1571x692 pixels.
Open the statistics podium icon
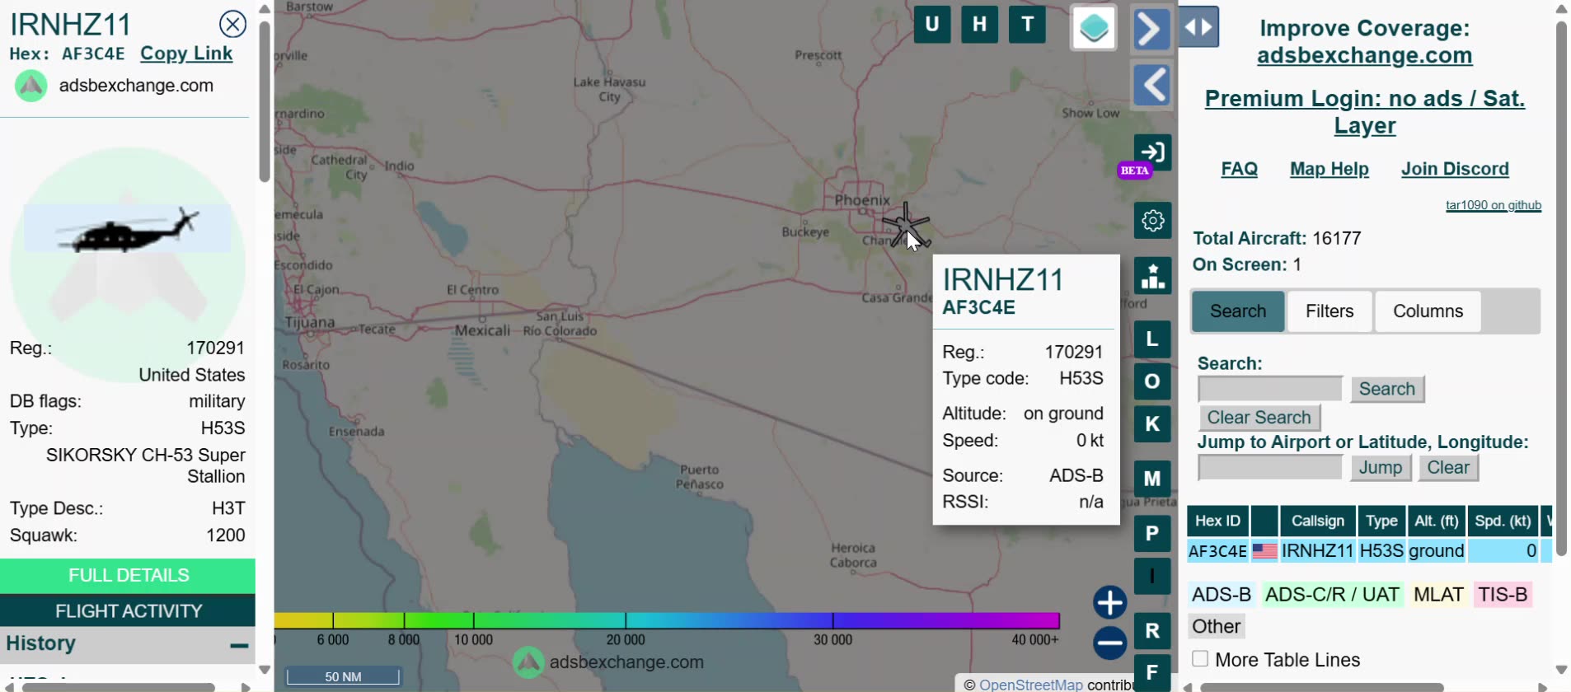click(x=1152, y=276)
